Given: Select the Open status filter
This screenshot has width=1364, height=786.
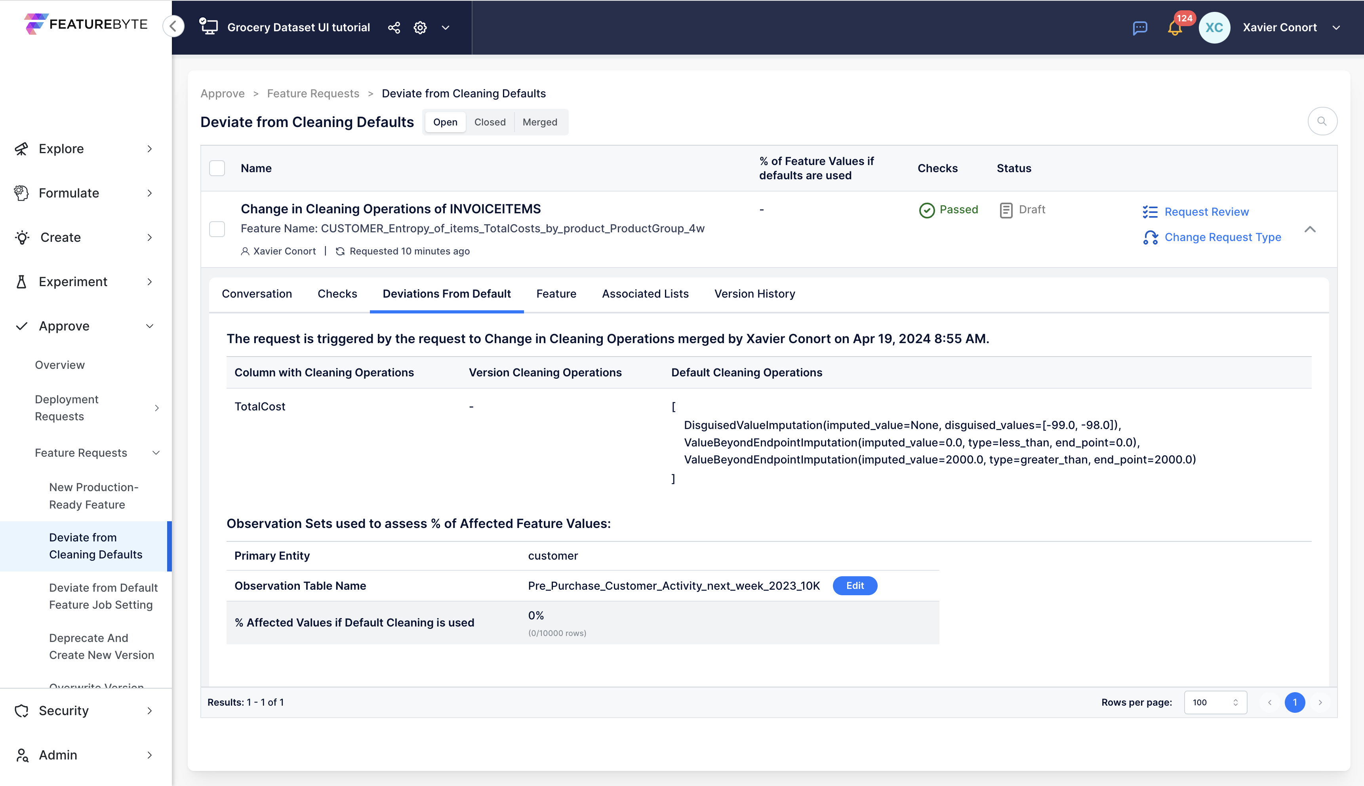Looking at the screenshot, I should click(445, 122).
